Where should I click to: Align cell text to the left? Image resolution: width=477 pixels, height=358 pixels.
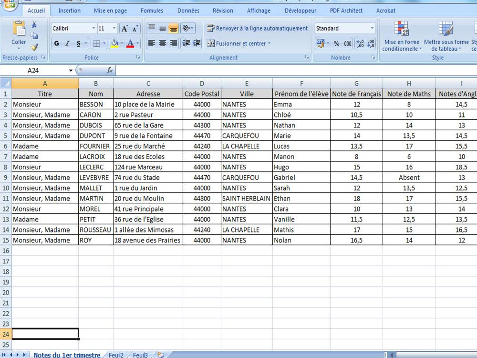click(152, 43)
